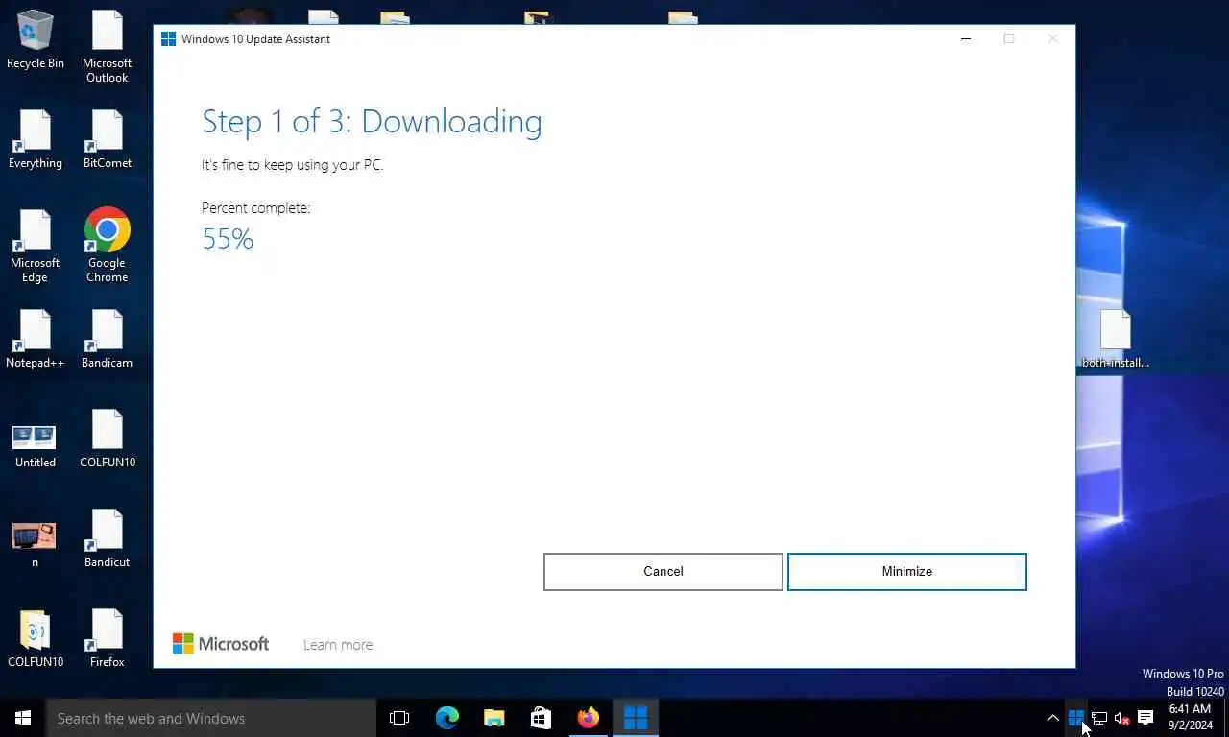Click the Microsoft logo in Update Assistant
This screenshot has height=737, width=1229.
pyautogui.click(x=221, y=644)
